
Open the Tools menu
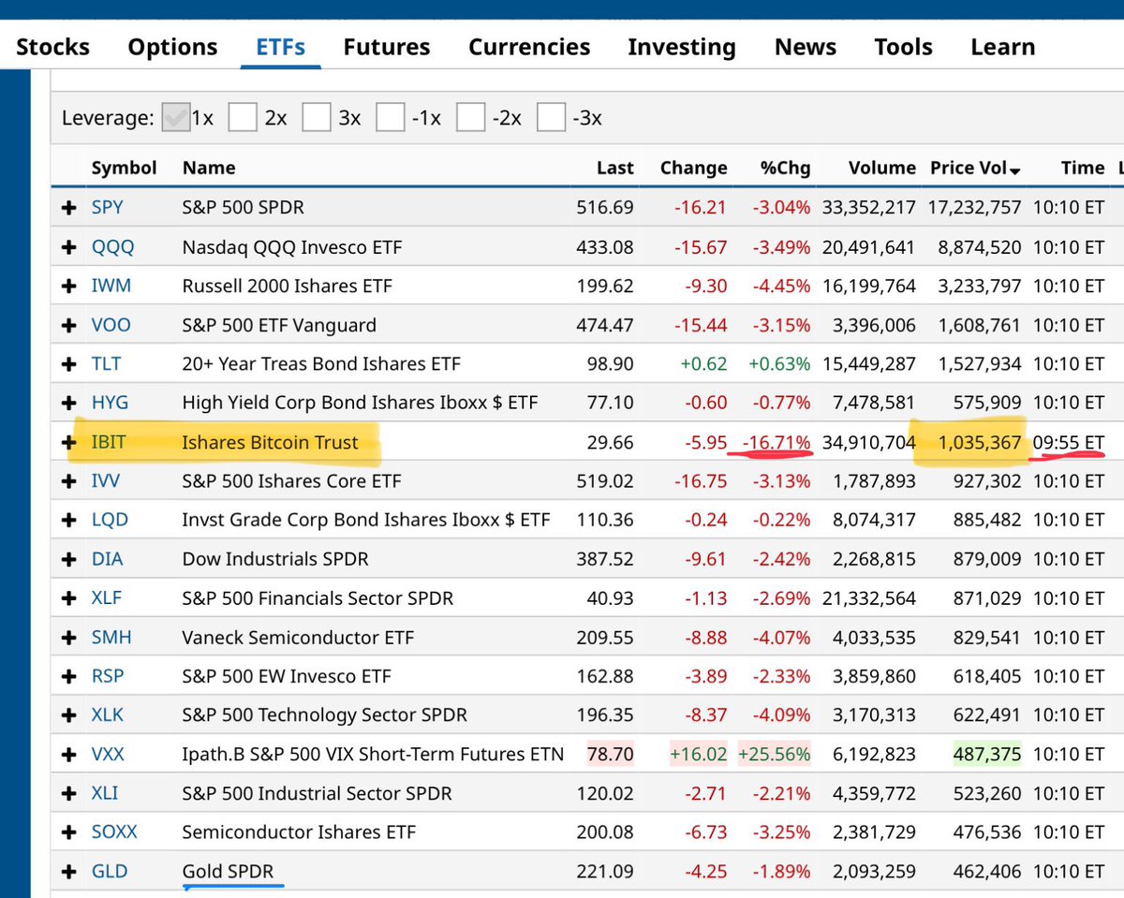click(903, 47)
